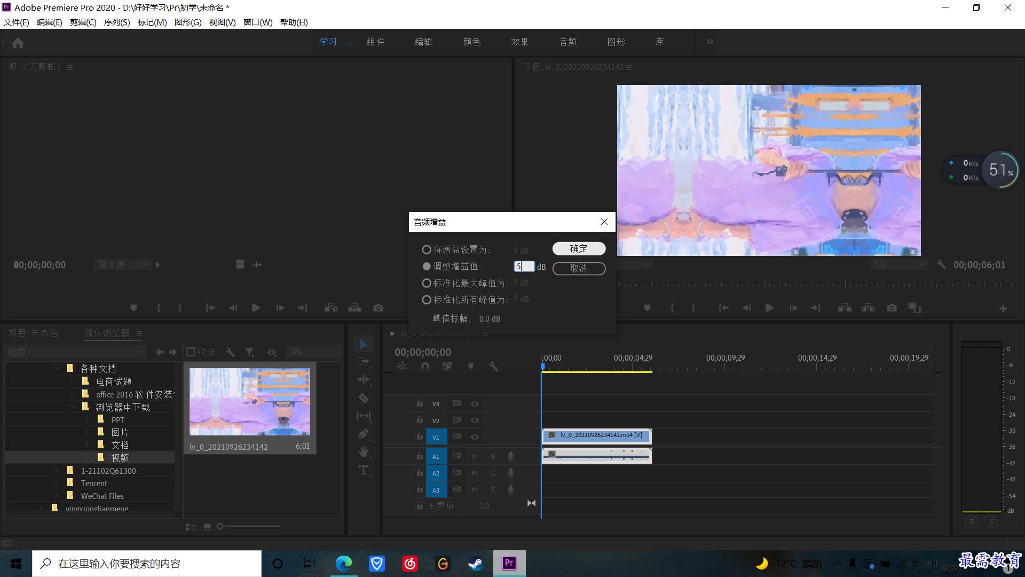
Task: Select the Hand tool
Action: pyautogui.click(x=364, y=452)
